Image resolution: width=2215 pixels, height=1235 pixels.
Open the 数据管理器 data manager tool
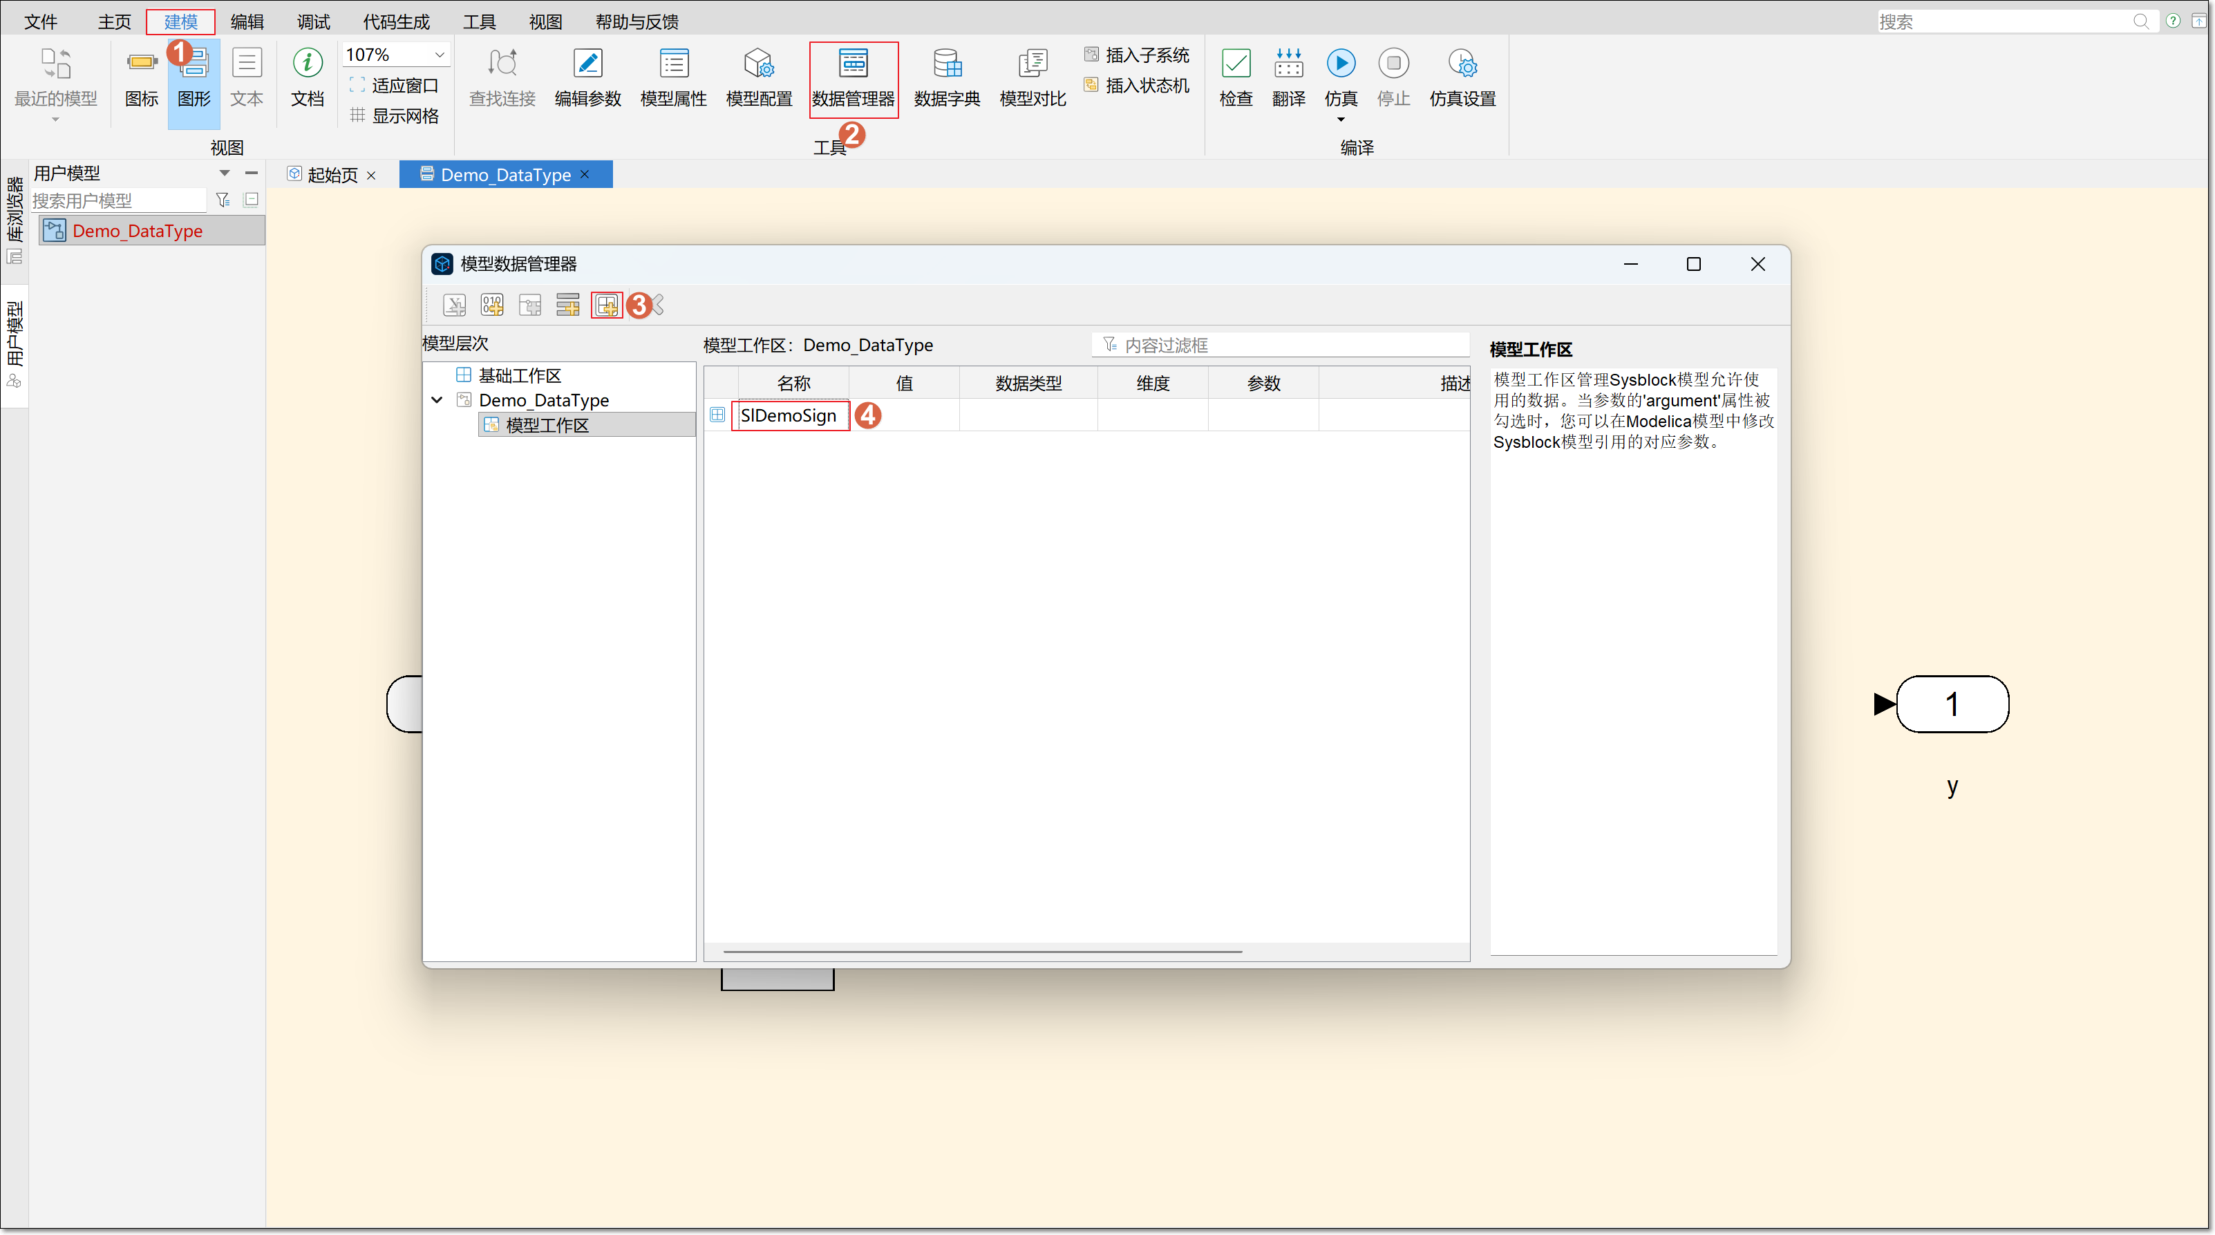(853, 78)
